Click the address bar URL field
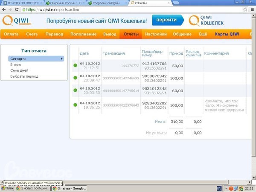 click(132, 10)
